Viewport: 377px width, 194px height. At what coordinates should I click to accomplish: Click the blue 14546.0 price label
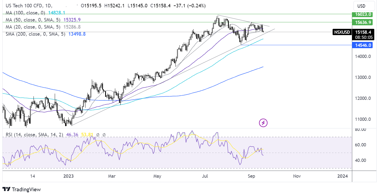[x=363, y=45]
